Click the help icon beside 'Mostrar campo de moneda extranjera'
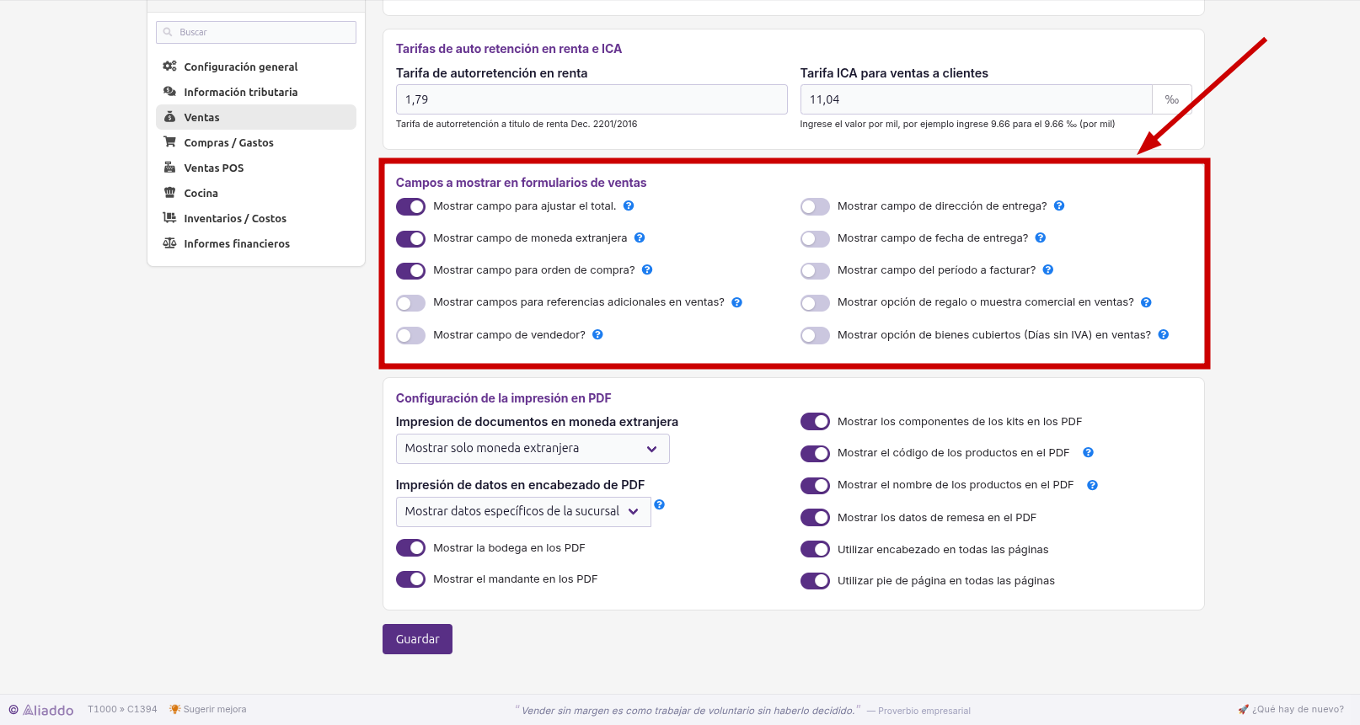The image size is (1360, 725). coord(640,237)
